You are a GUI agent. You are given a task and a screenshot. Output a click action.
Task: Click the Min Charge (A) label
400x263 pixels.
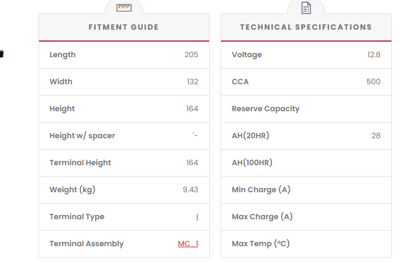[261, 190]
